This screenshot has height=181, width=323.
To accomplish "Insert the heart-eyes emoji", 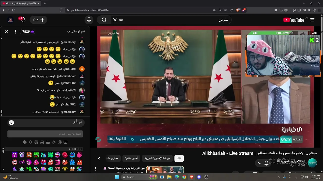I will [58, 169].
